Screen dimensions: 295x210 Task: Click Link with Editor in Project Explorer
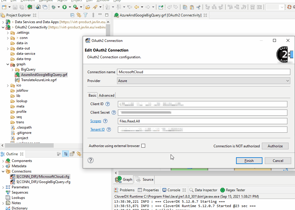[x=79, y=15]
